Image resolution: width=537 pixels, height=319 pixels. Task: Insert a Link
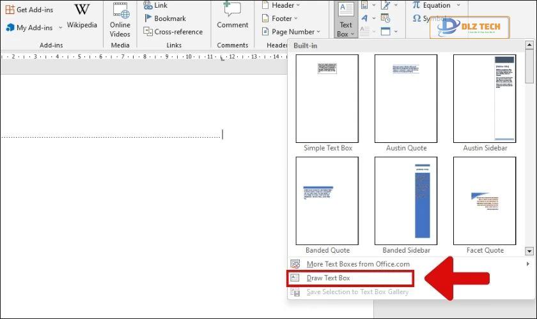click(155, 5)
